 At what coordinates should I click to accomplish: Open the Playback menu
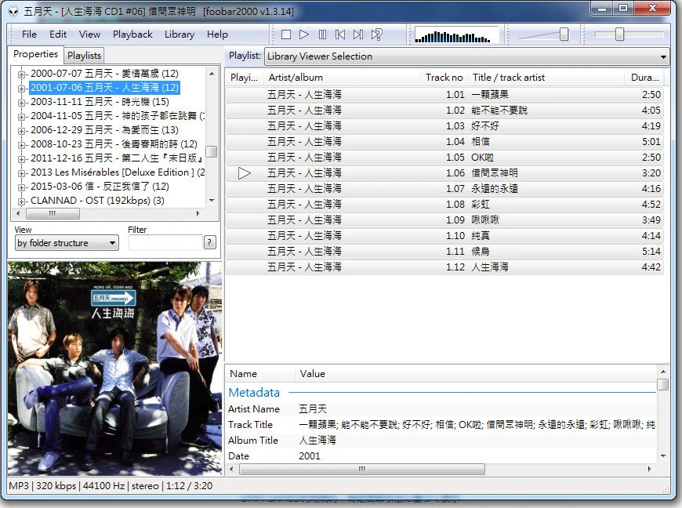[x=132, y=34]
